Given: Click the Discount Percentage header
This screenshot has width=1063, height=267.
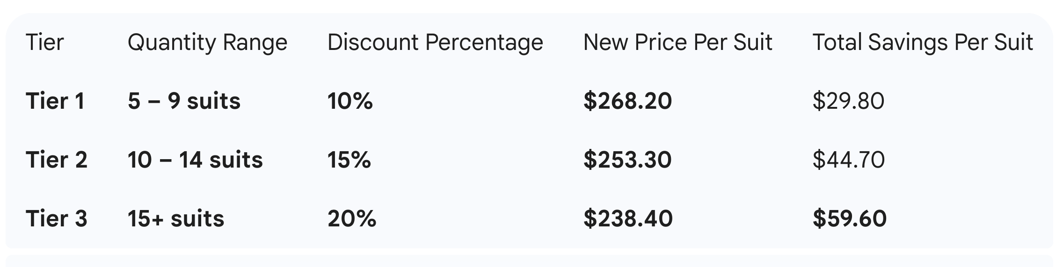Looking at the screenshot, I should point(435,42).
